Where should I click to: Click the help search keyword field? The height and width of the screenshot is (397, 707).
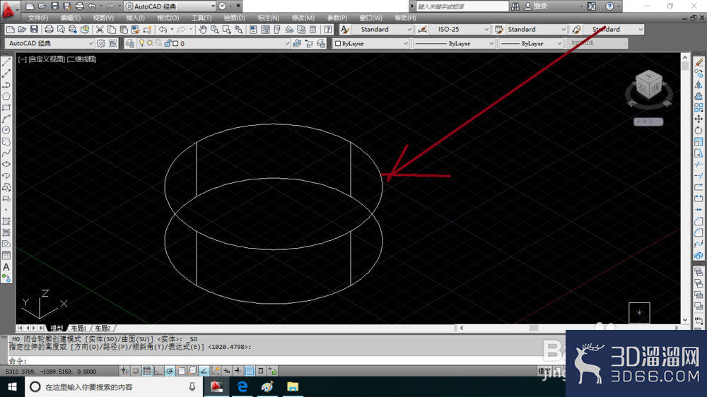coord(462,6)
